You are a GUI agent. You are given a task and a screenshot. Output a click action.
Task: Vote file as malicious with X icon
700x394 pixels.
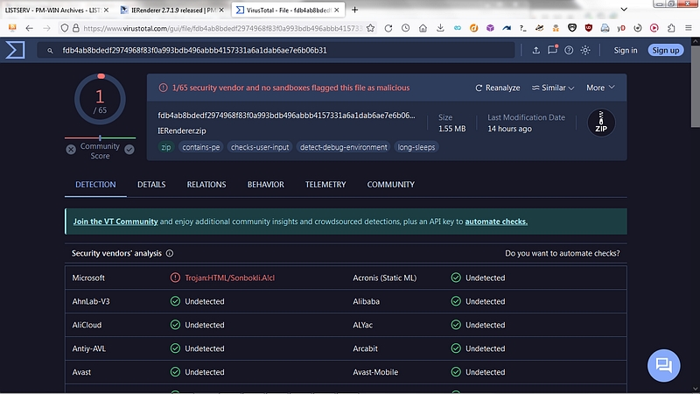pyautogui.click(x=71, y=150)
